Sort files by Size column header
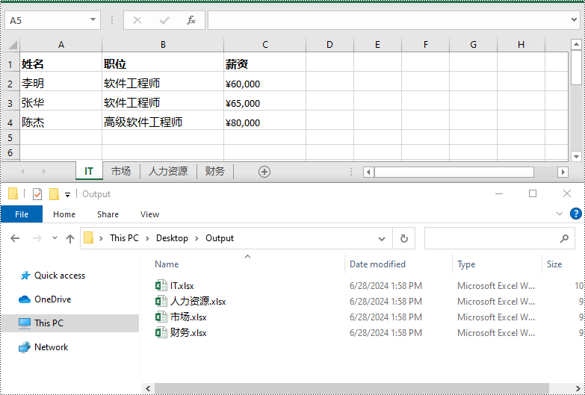 pos(554,264)
